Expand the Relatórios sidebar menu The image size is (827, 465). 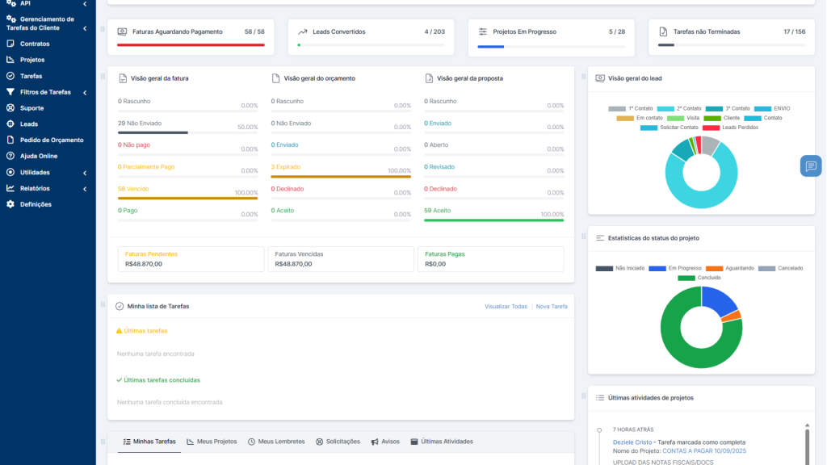coord(85,188)
